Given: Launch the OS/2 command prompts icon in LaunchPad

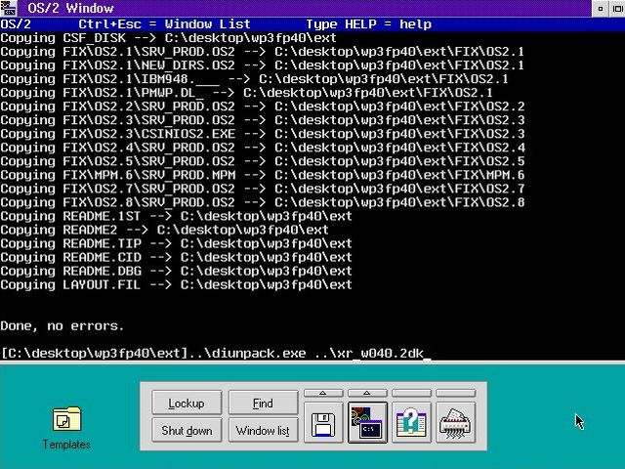Looking at the screenshot, I should pyautogui.click(x=367, y=423).
